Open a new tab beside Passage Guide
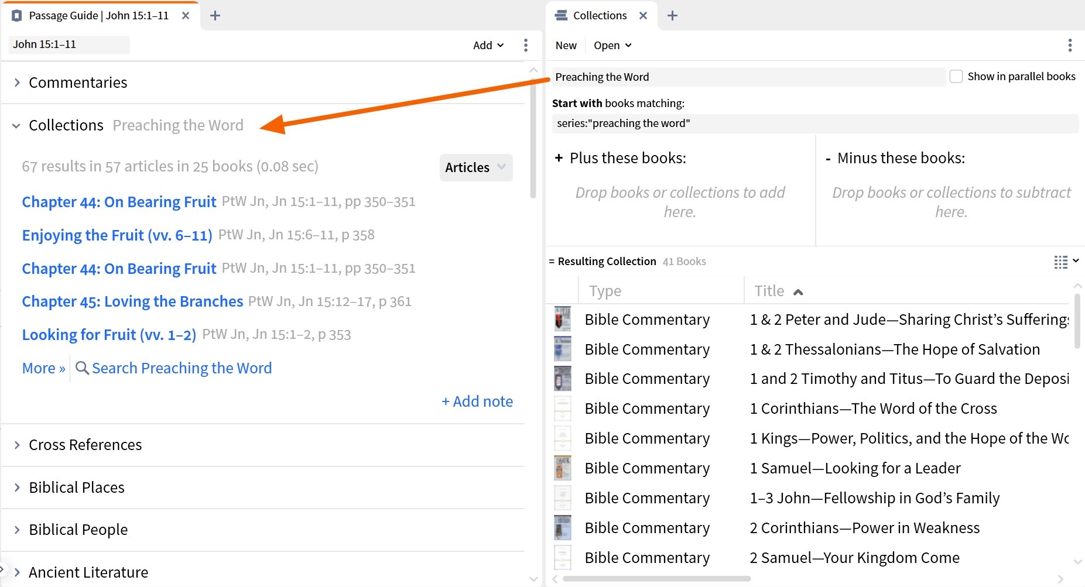This screenshot has width=1085, height=587. [215, 16]
